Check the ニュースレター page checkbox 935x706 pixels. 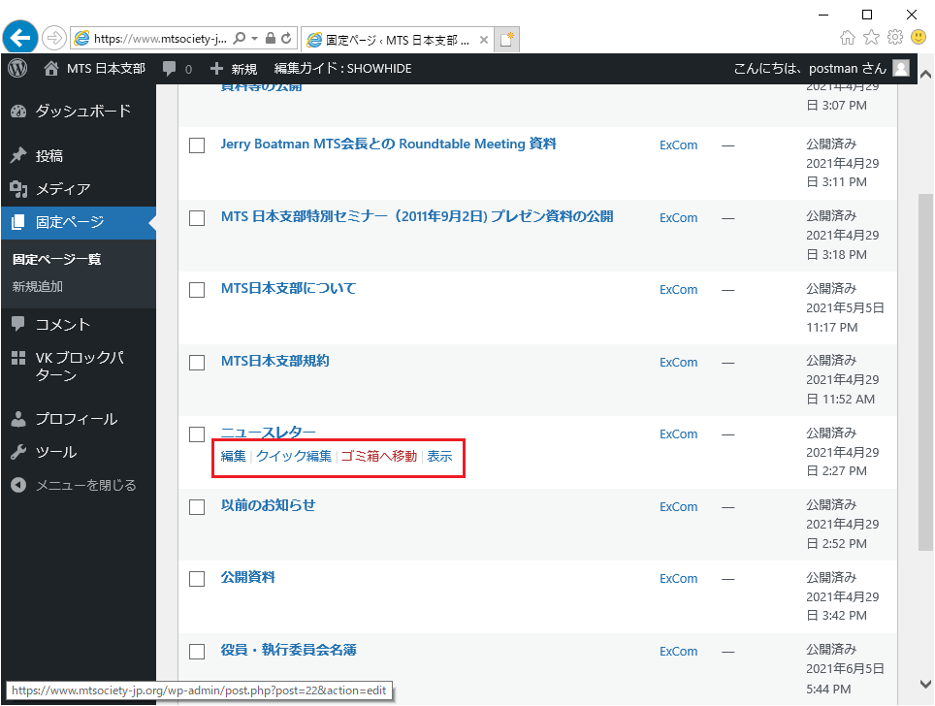click(197, 434)
